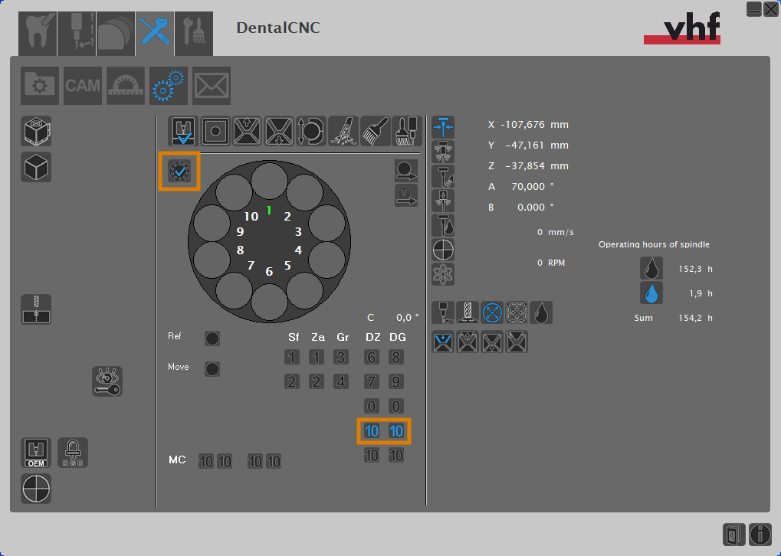Select the blue wrench and screwdriver tab
Image resolution: width=781 pixels, height=556 pixels.
[155, 34]
